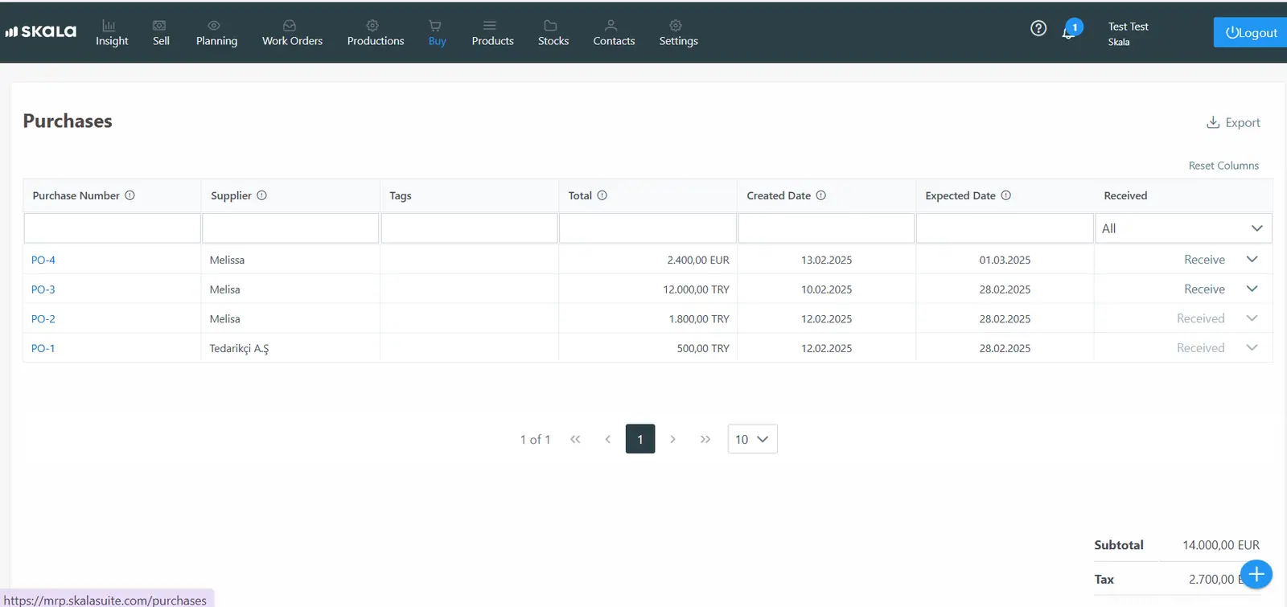Click the Skala logo

[x=41, y=31]
